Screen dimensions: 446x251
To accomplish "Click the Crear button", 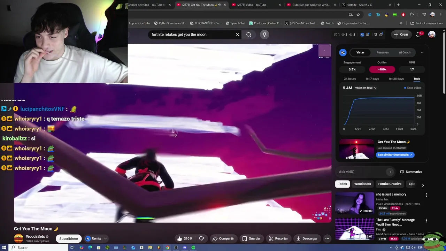I will pos(400,35).
